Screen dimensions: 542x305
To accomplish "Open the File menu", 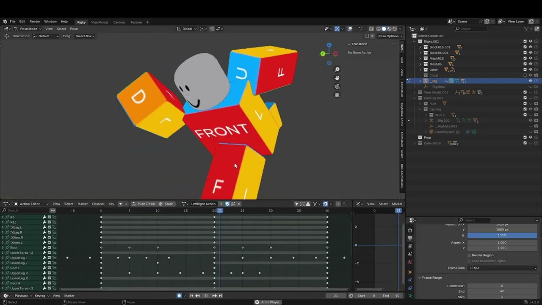I will (x=13, y=22).
